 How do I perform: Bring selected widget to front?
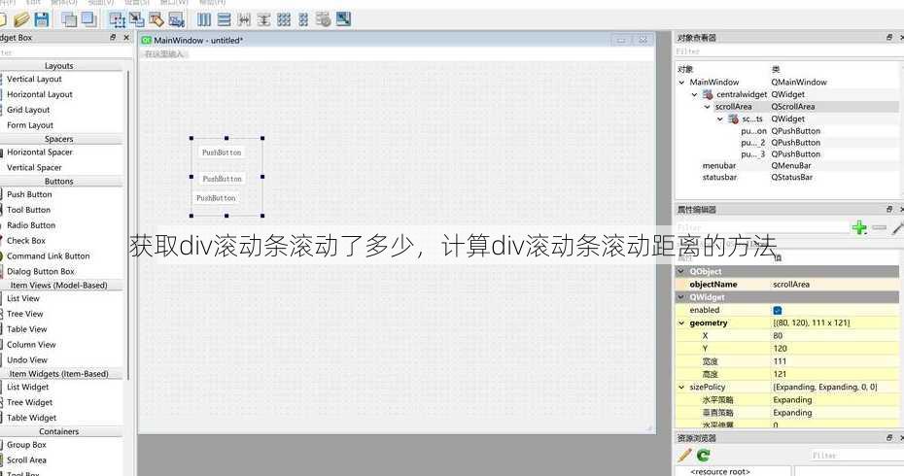(x=88, y=19)
